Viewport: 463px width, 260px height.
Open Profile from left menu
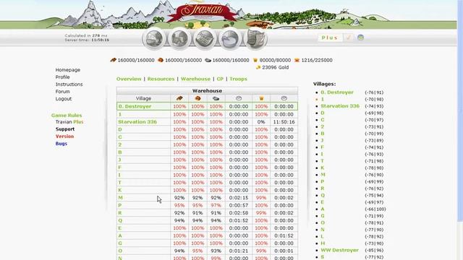(63, 77)
